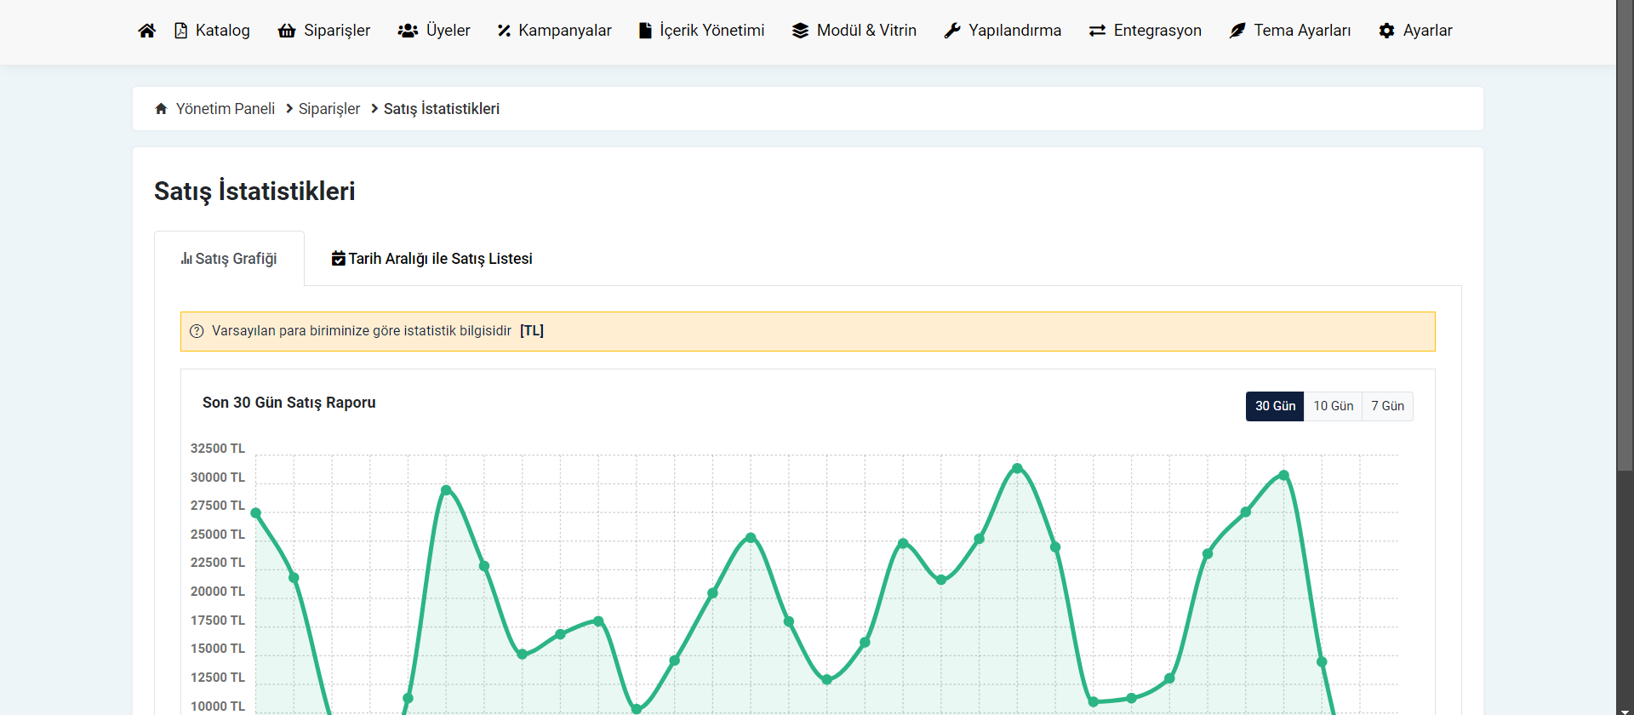
Task: Click the Kampanyalar percent icon
Action: pyautogui.click(x=504, y=31)
